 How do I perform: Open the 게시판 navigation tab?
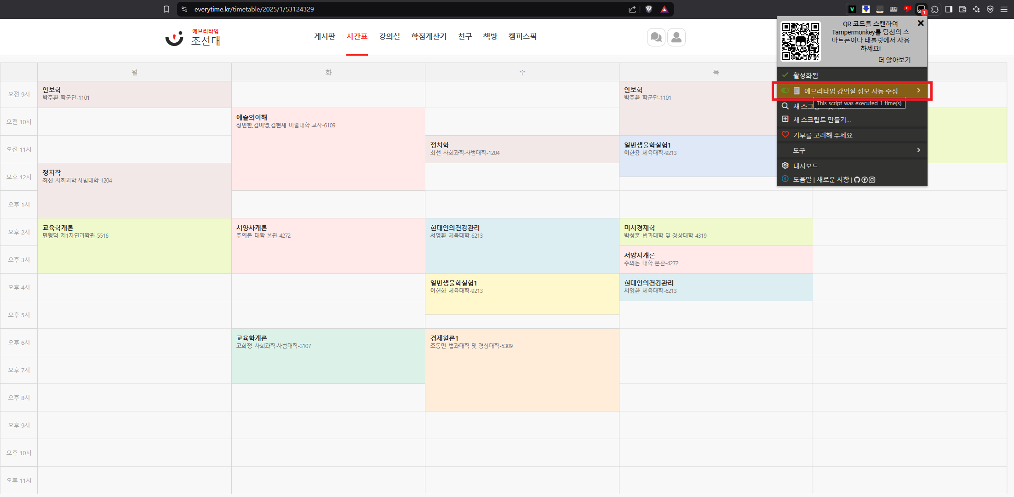pos(324,36)
